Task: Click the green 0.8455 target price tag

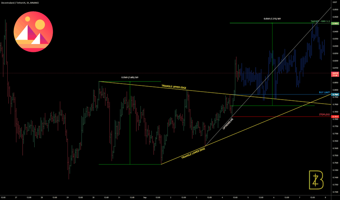Action: tap(335, 23)
